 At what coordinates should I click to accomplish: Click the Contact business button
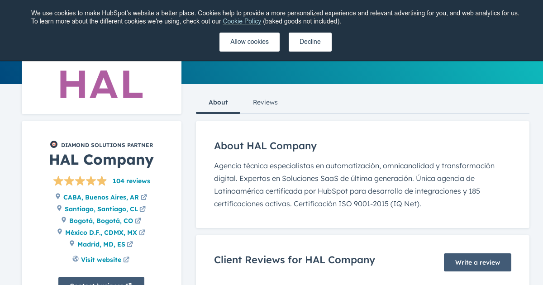(101, 283)
